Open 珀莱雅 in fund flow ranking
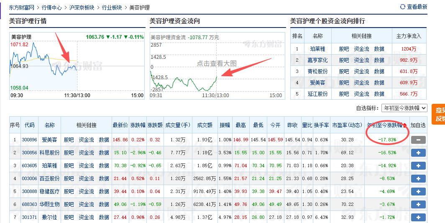Image resolution: width=445 pixels, height=223 pixels. 317,49
